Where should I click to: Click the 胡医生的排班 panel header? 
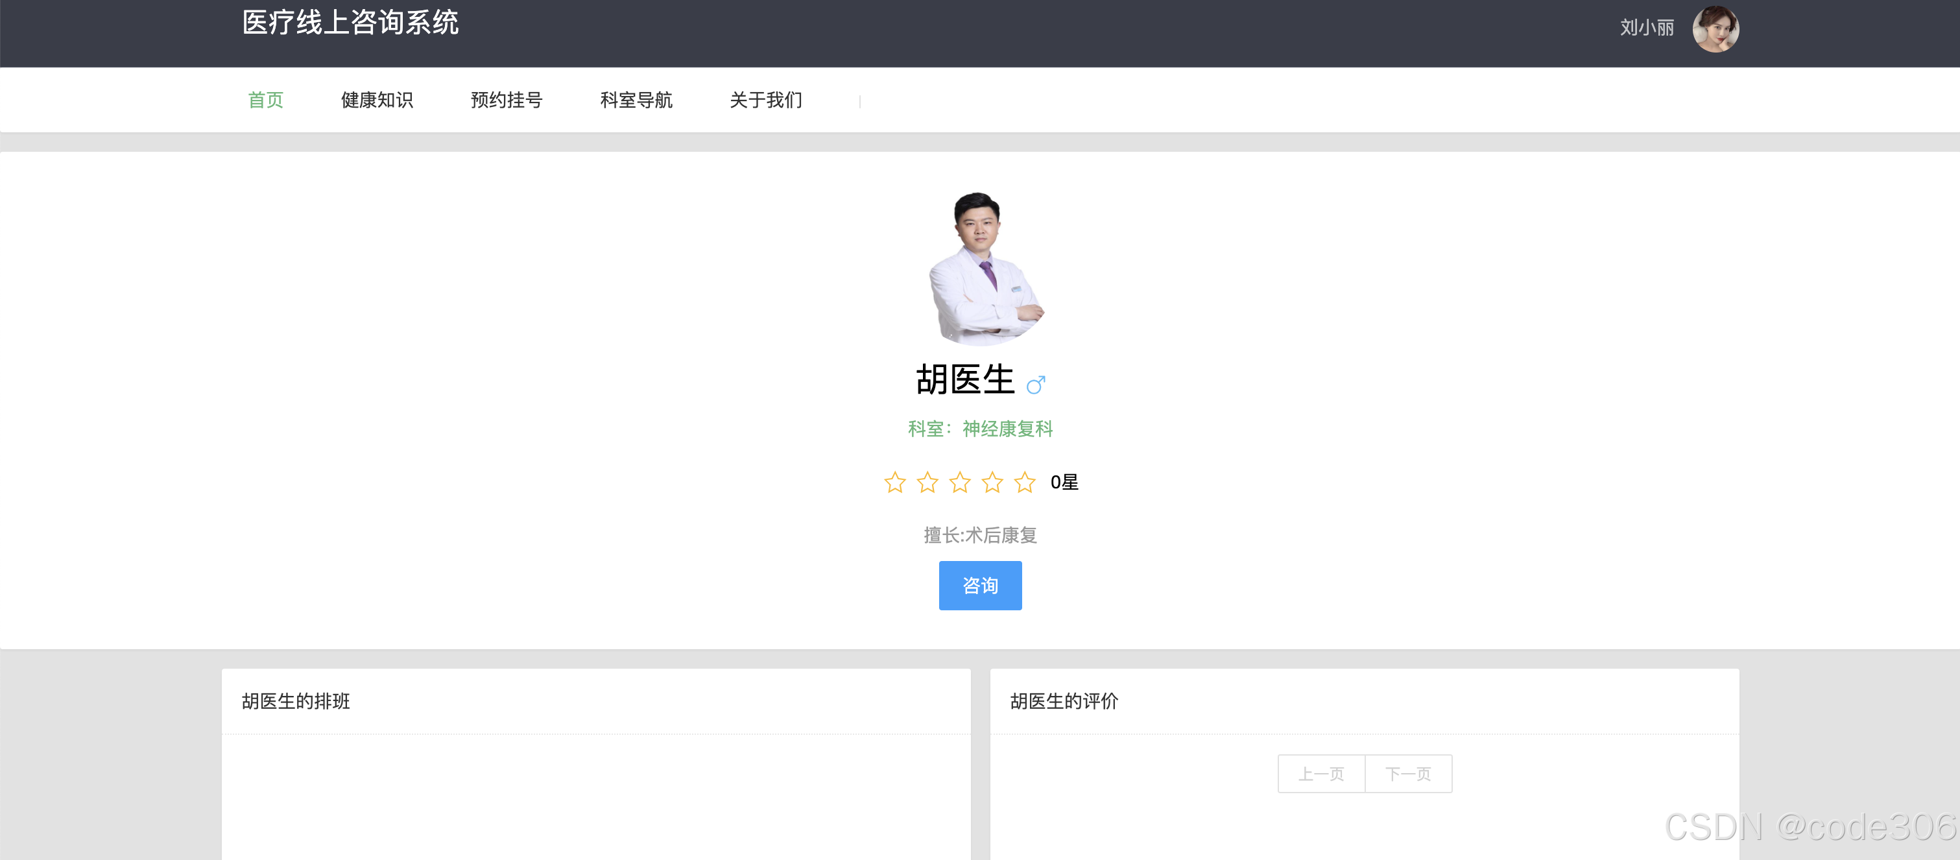[296, 701]
